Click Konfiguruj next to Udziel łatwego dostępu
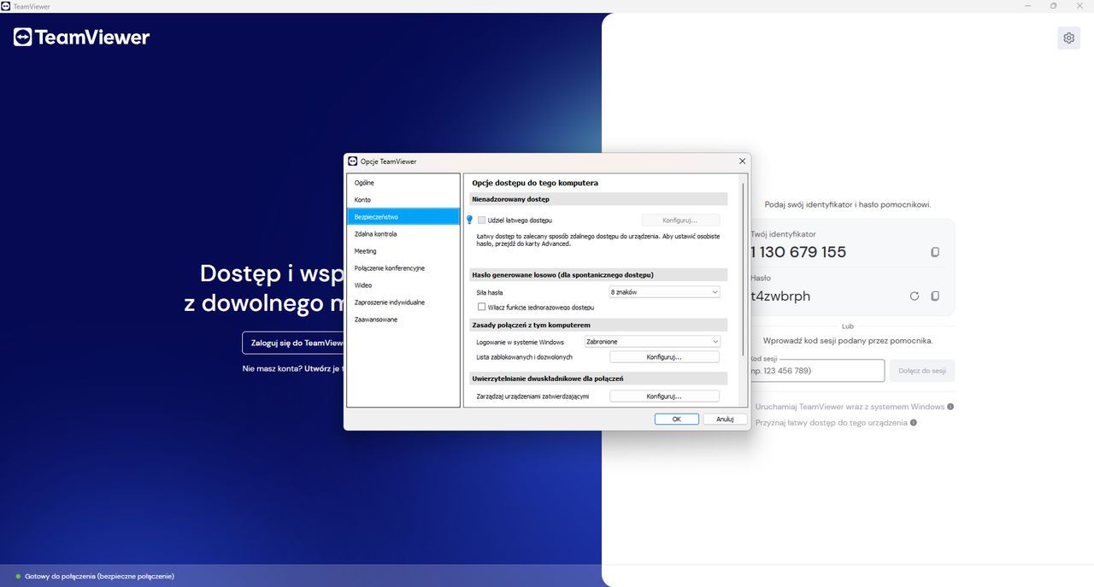This screenshot has width=1094, height=587. pyautogui.click(x=680, y=220)
